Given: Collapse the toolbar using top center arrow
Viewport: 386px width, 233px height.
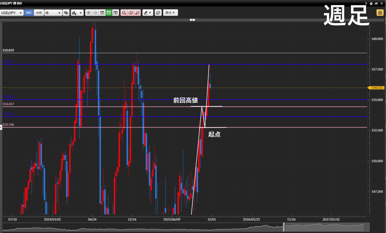Looking at the screenshot, I should point(192,20).
